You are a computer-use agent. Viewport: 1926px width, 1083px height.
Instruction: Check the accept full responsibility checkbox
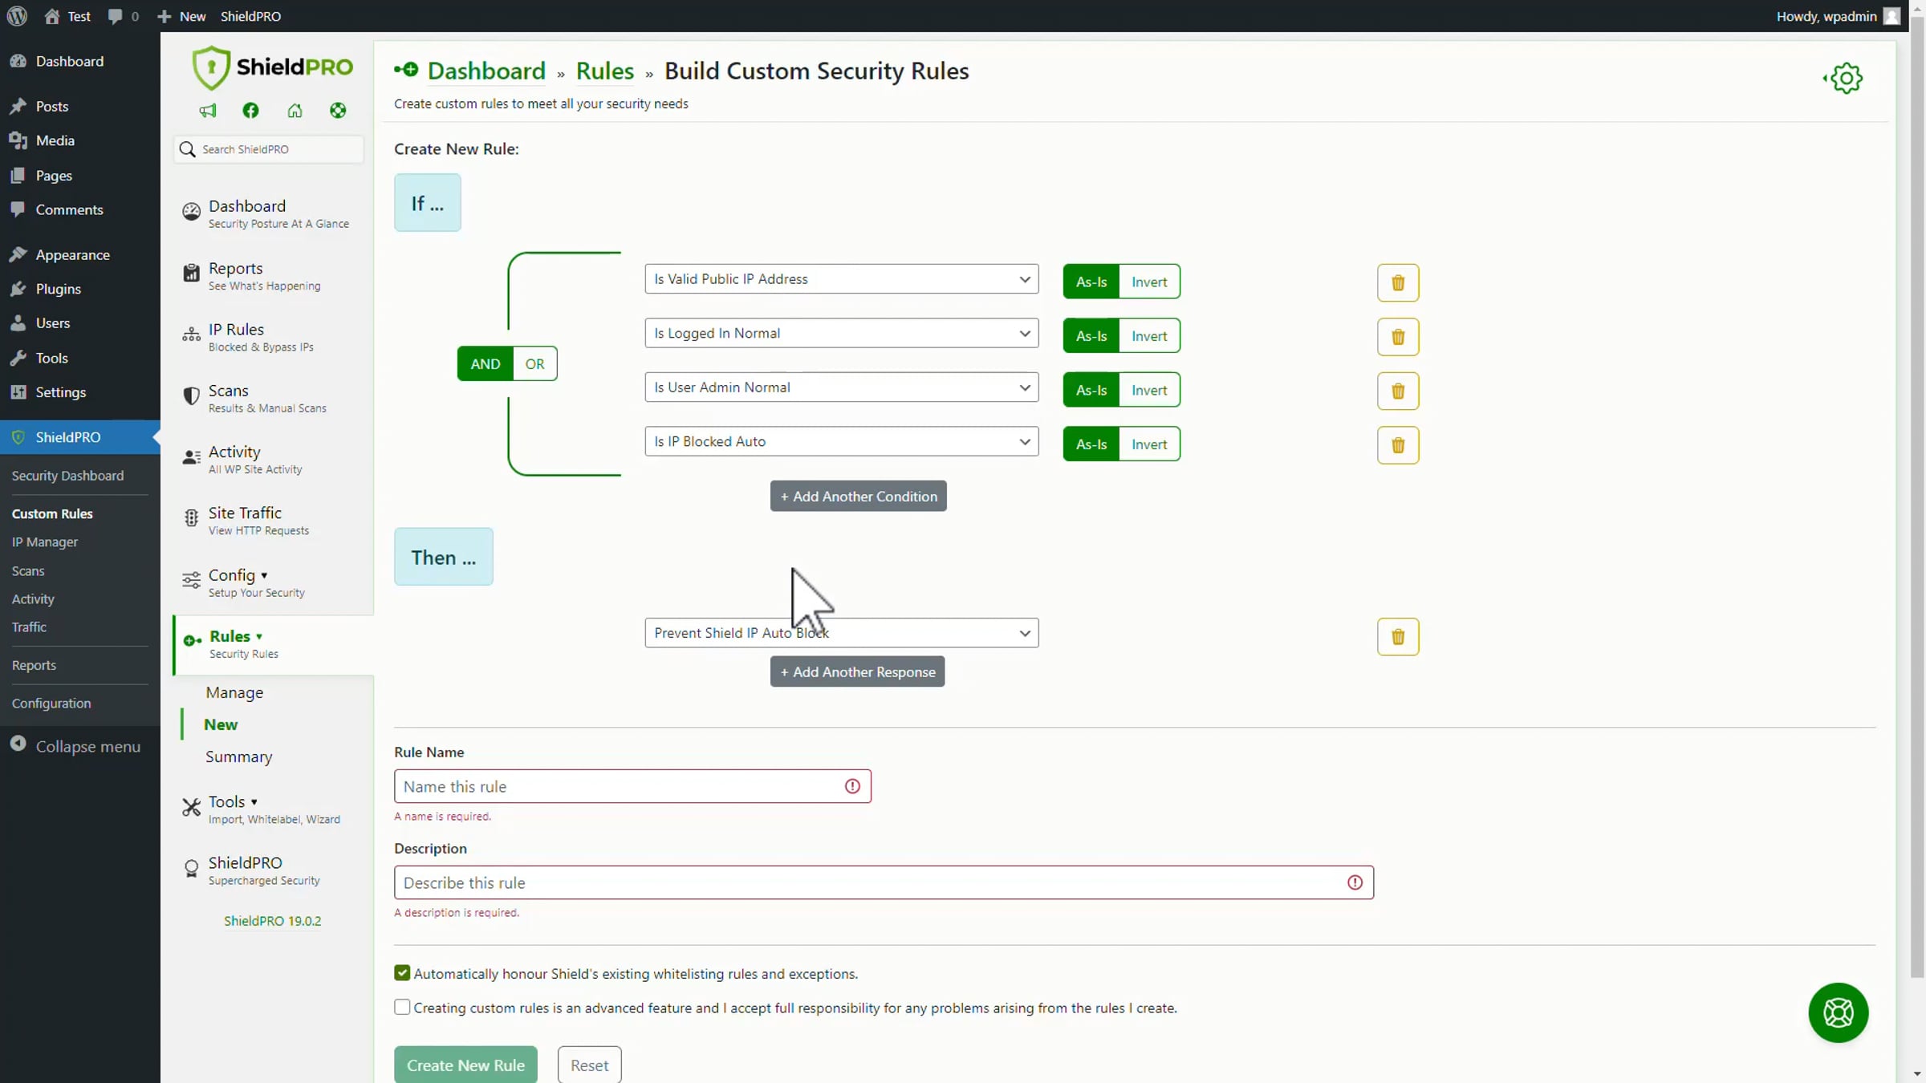click(x=402, y=1007)
